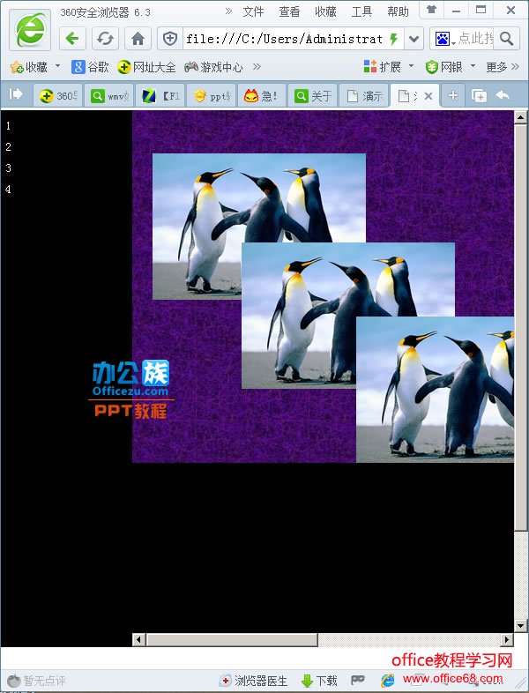
Task: Select slide 1 in the outline
Action: pyautogui.click(x=8, y=126)
